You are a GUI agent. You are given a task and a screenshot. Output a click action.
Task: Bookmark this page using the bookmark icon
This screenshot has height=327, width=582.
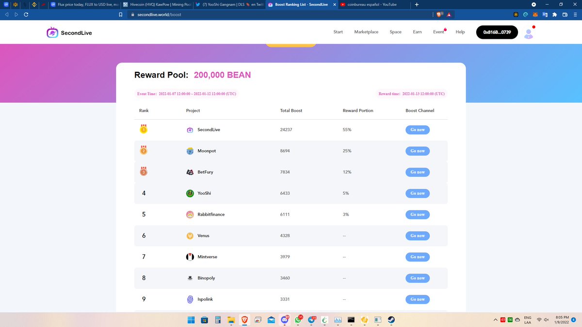coord(121,15)
